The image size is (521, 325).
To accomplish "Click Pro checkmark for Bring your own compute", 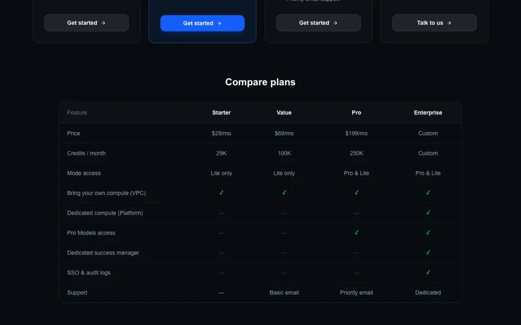I will click(356, 192).
